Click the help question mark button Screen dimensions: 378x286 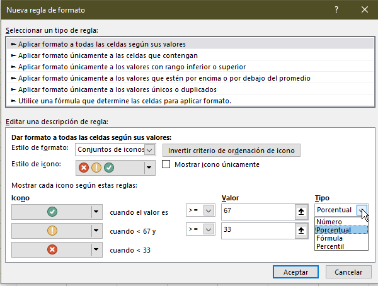pos(337,10)
